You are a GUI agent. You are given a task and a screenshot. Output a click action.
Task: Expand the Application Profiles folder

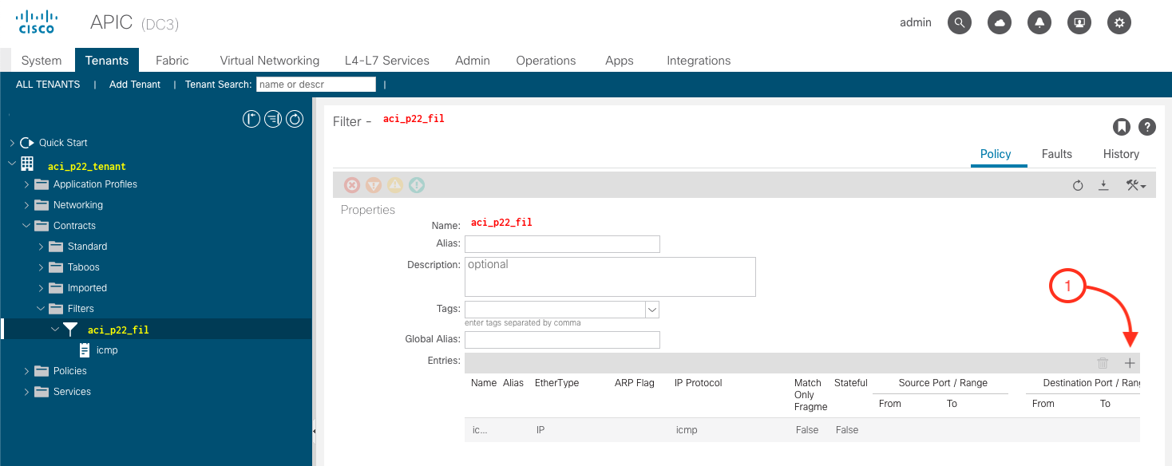click(x=26, y=184)
